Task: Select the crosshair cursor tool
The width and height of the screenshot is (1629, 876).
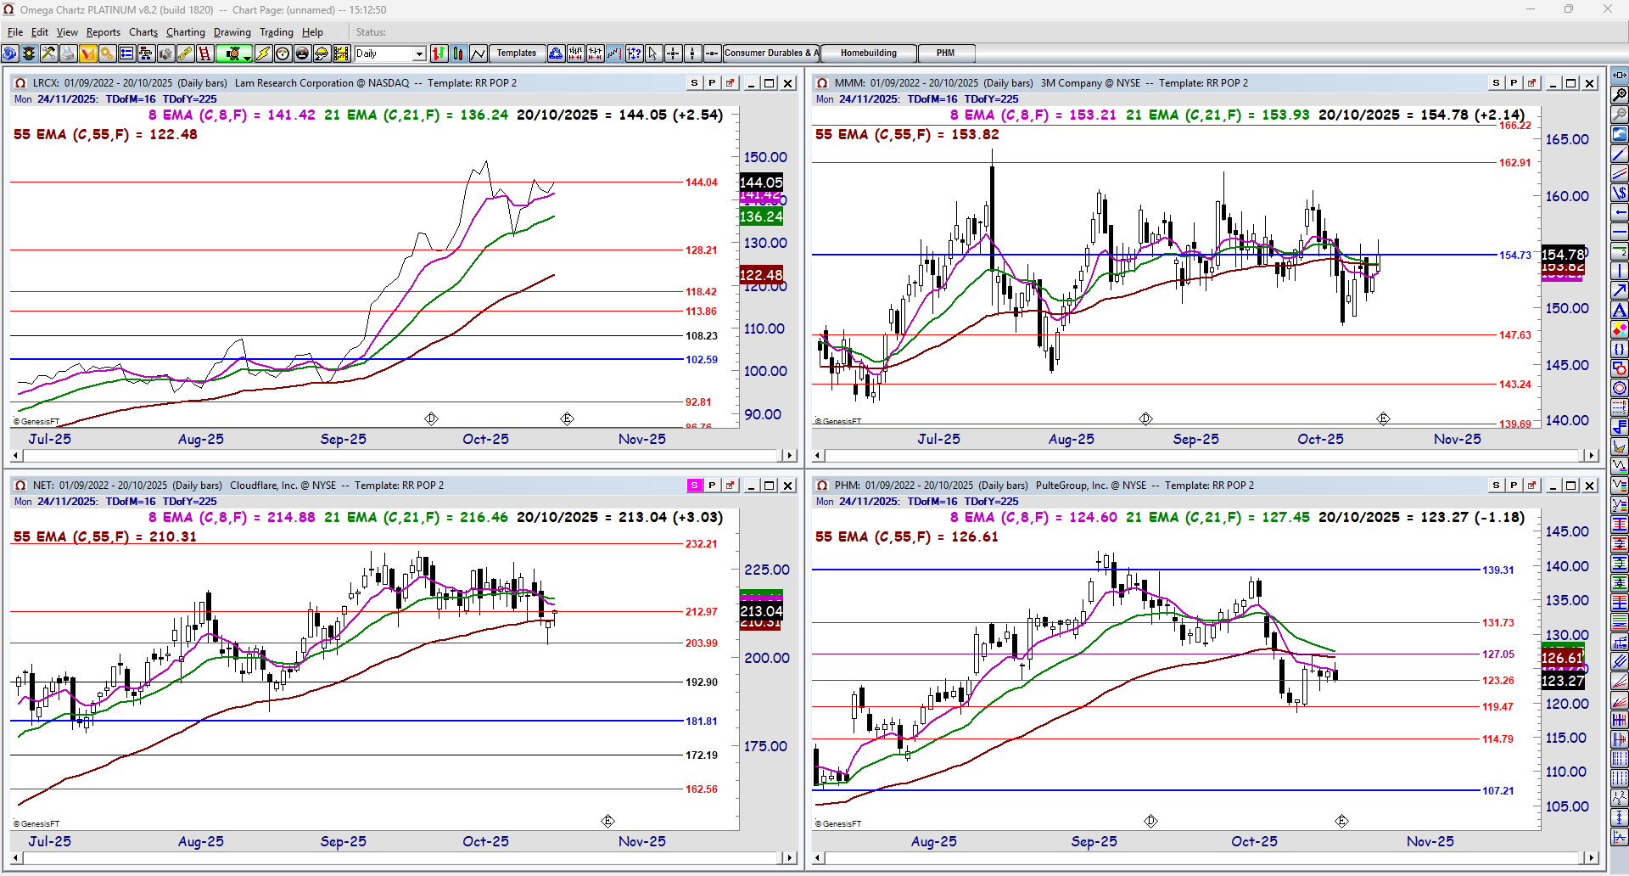Action: pos(673,53)
